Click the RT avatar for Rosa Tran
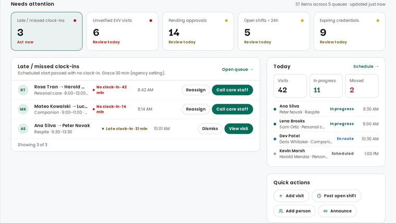396x223 pixels. click(x=23, y=90)
